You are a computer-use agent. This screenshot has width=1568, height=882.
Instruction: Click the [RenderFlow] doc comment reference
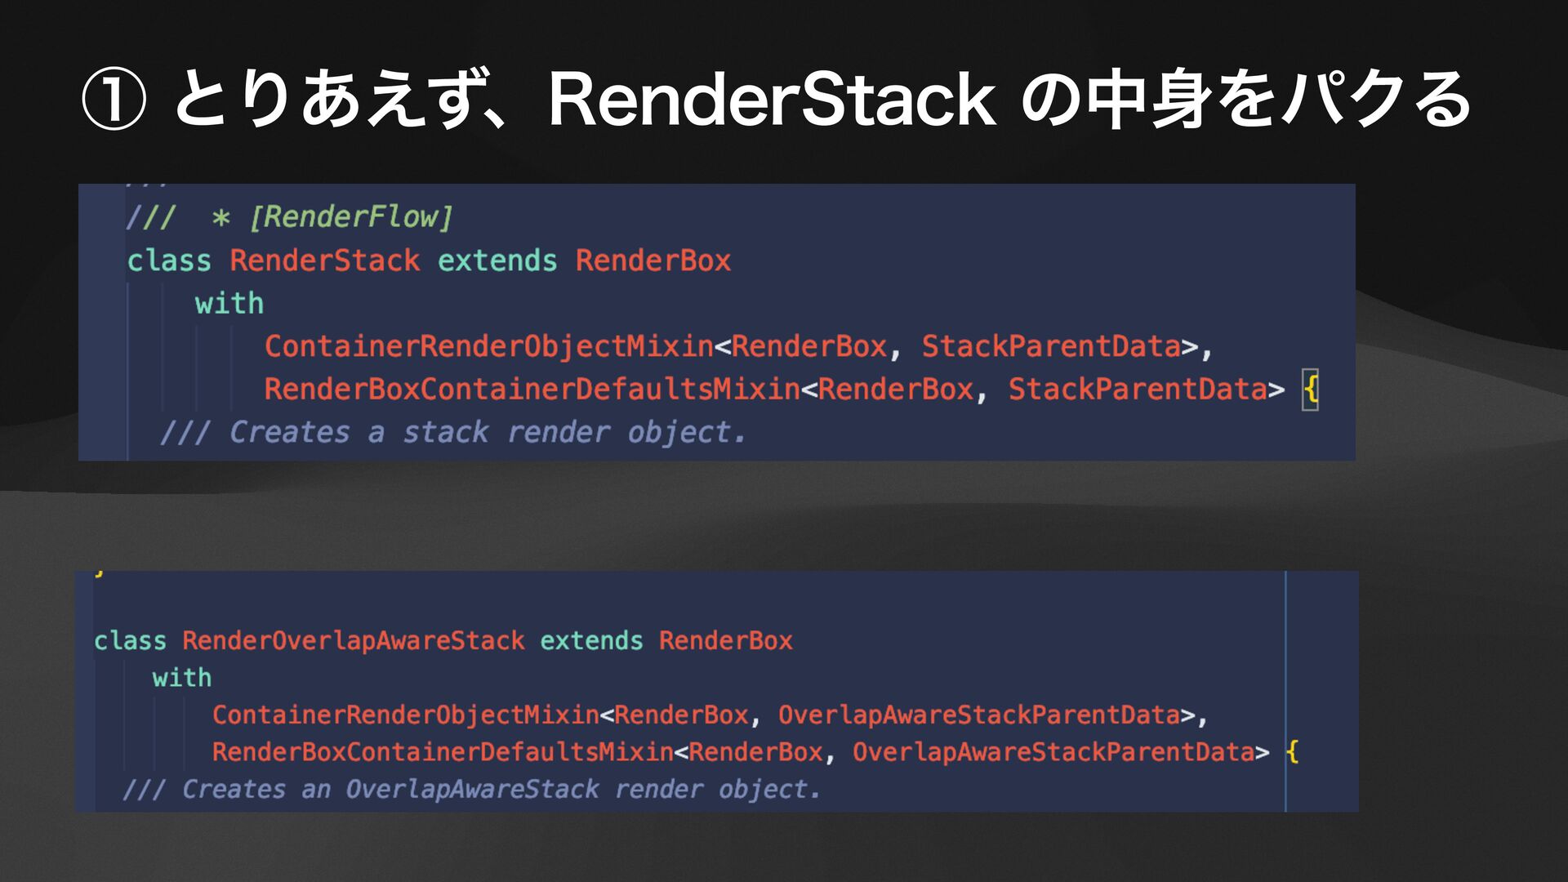(350, 217)
